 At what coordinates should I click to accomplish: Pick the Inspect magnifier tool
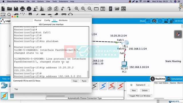pos(9,15)
